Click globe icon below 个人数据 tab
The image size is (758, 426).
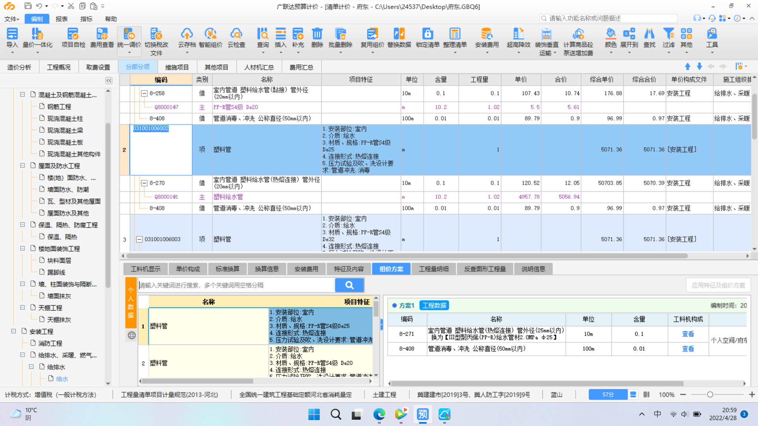(131, 335)
